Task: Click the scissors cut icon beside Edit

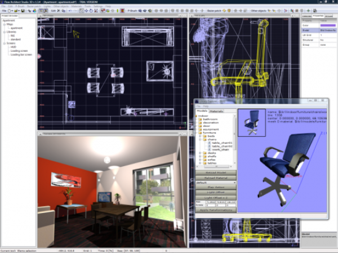Action: (x=59, y=11)
